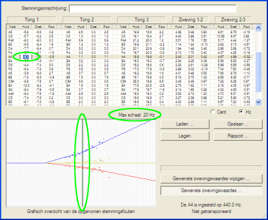Click the Zweving 2-3 group header
Screen dimensions: 268x220
[233, 20]
